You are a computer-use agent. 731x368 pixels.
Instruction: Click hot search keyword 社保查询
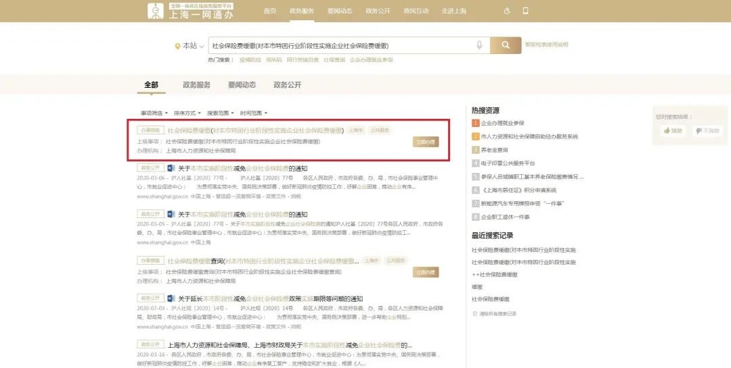coord(334,60)
